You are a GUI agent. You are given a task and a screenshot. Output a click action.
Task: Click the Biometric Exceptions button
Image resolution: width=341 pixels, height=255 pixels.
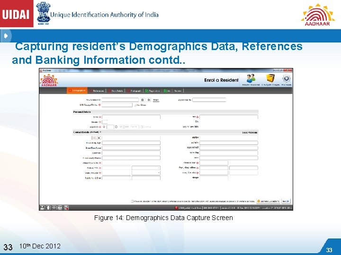click(x=268, y=201)
